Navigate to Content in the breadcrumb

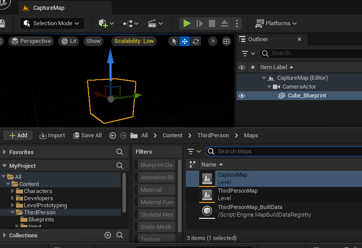click(173, 136)
